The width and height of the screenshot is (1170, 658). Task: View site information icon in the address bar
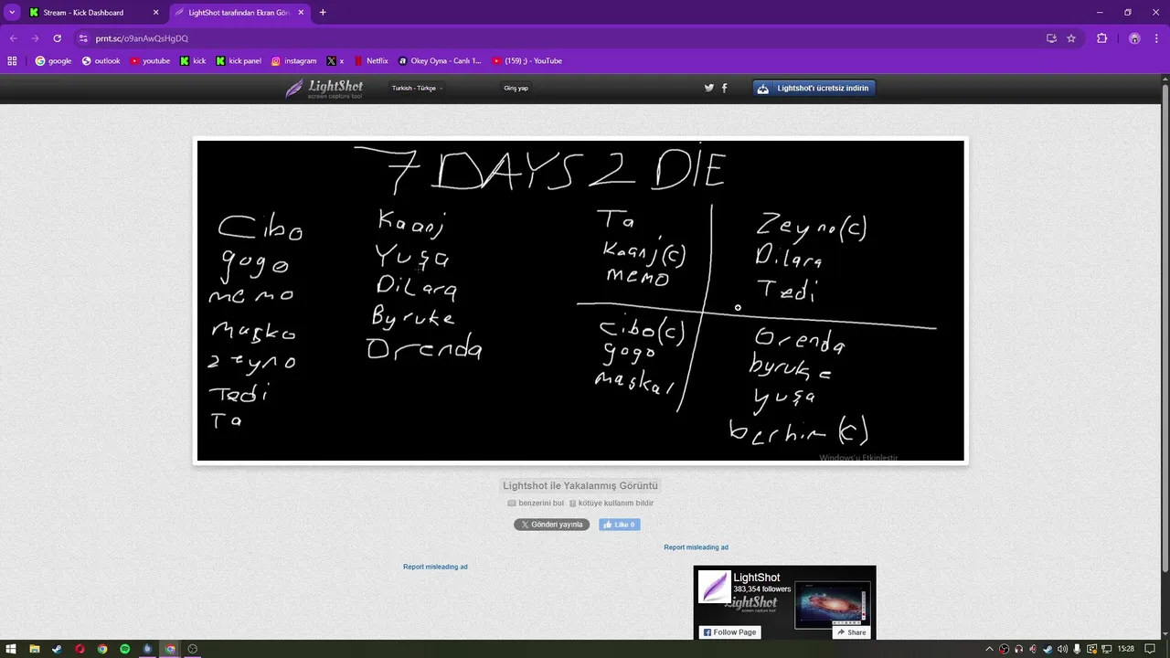click(83, 38)
